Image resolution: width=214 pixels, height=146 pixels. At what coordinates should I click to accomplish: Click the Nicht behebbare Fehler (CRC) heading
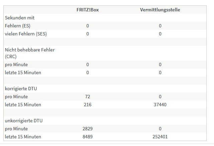[x=29, y=53]
